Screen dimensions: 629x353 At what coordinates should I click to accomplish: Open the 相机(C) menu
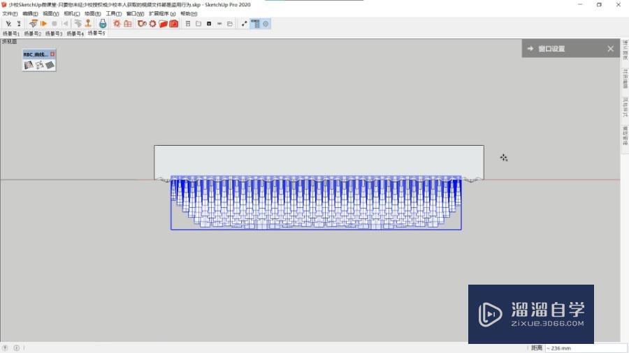72,14
